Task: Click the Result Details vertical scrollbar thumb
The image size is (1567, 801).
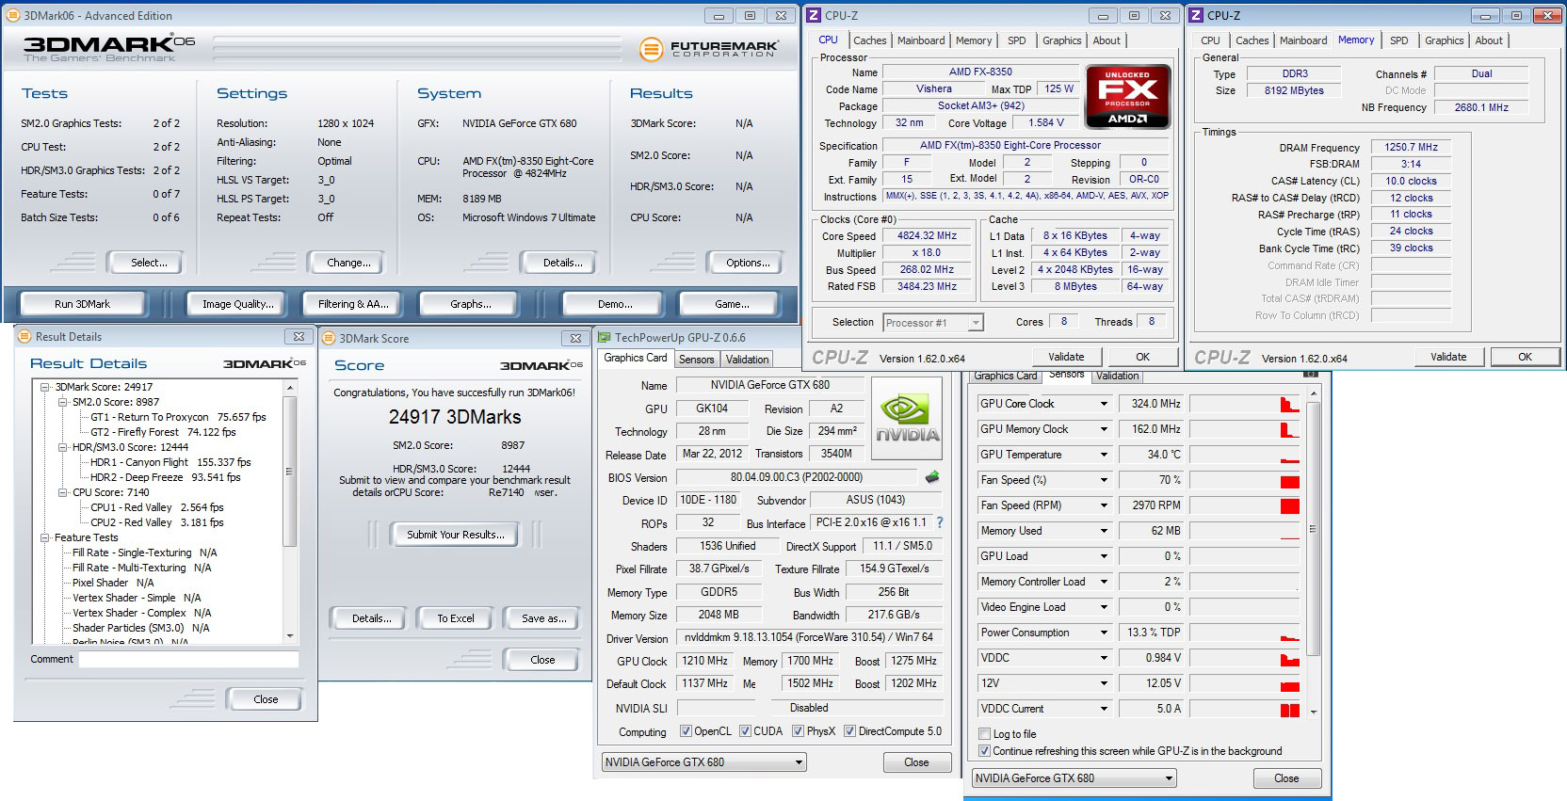Action: tap(290, 472)
